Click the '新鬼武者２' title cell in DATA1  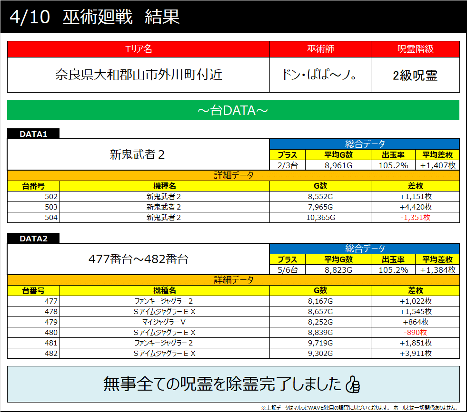pos(138,154)
